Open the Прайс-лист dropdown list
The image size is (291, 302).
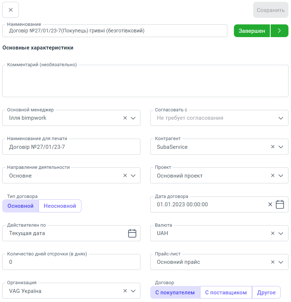tap(280, 262)
